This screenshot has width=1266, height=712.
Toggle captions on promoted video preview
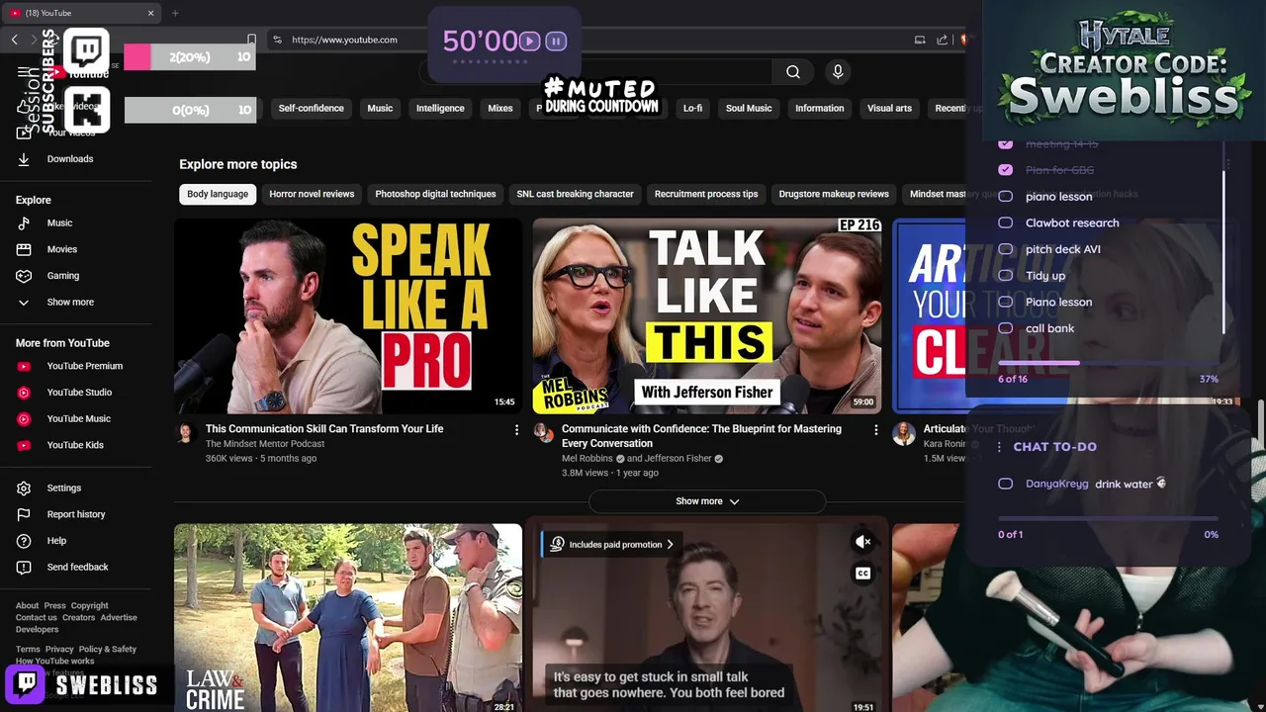863,574
